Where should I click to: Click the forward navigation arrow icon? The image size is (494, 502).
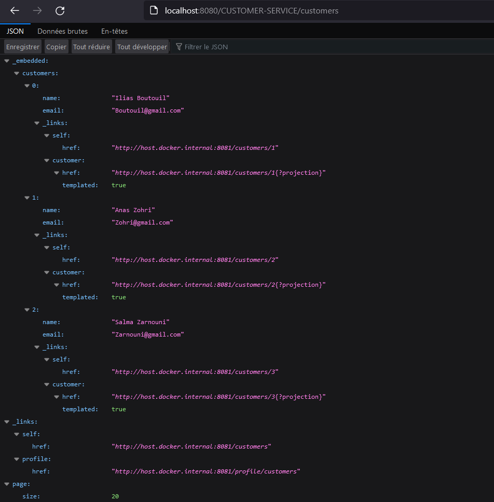[37, 11]
